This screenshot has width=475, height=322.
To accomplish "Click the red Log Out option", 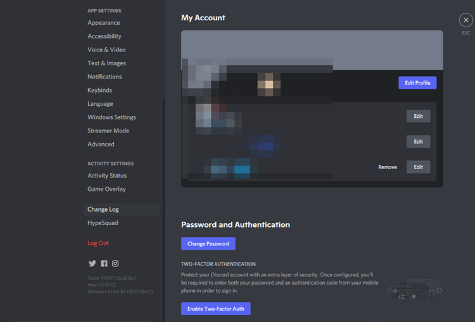I will click(x=98, y=243).
